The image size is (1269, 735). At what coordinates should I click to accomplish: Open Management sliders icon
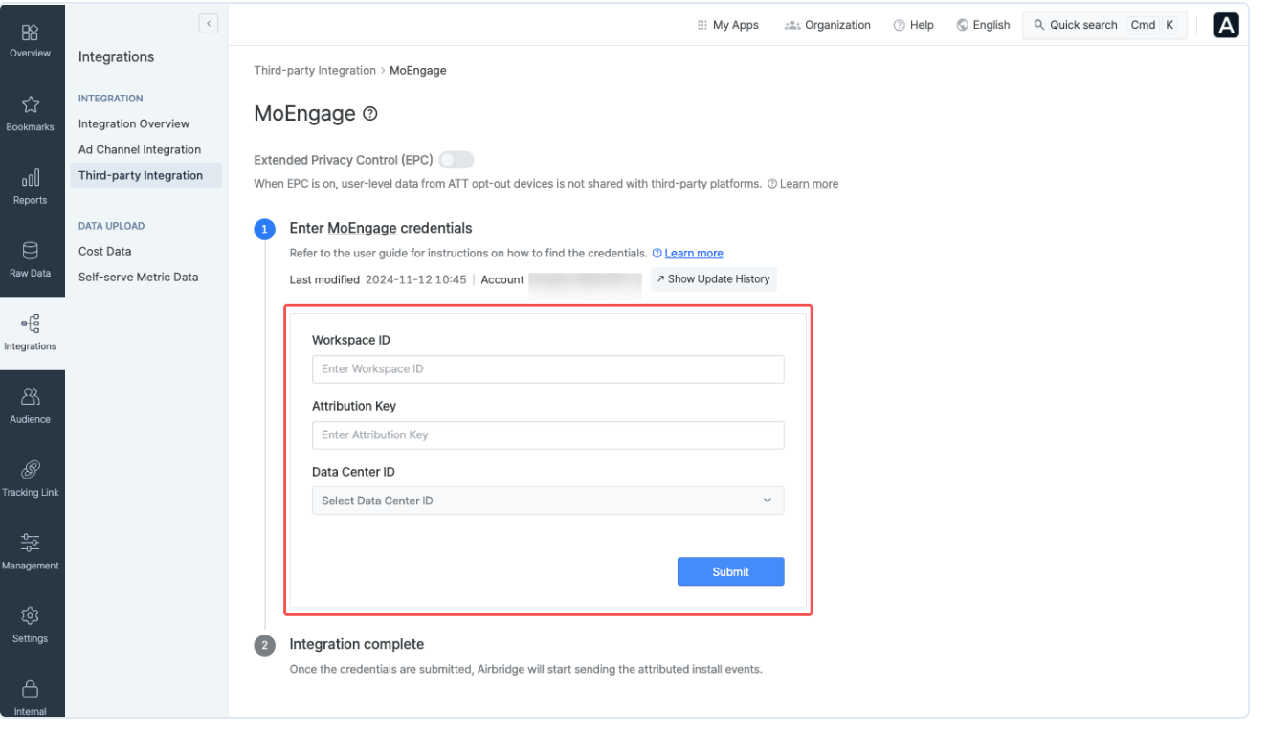(x=30, y=543)
